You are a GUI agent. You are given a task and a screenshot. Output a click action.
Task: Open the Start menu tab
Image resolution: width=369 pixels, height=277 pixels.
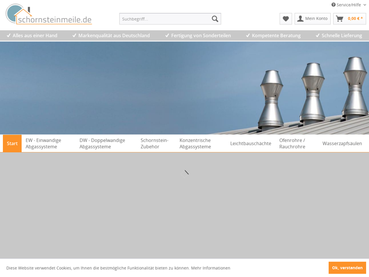pos(12,143)
